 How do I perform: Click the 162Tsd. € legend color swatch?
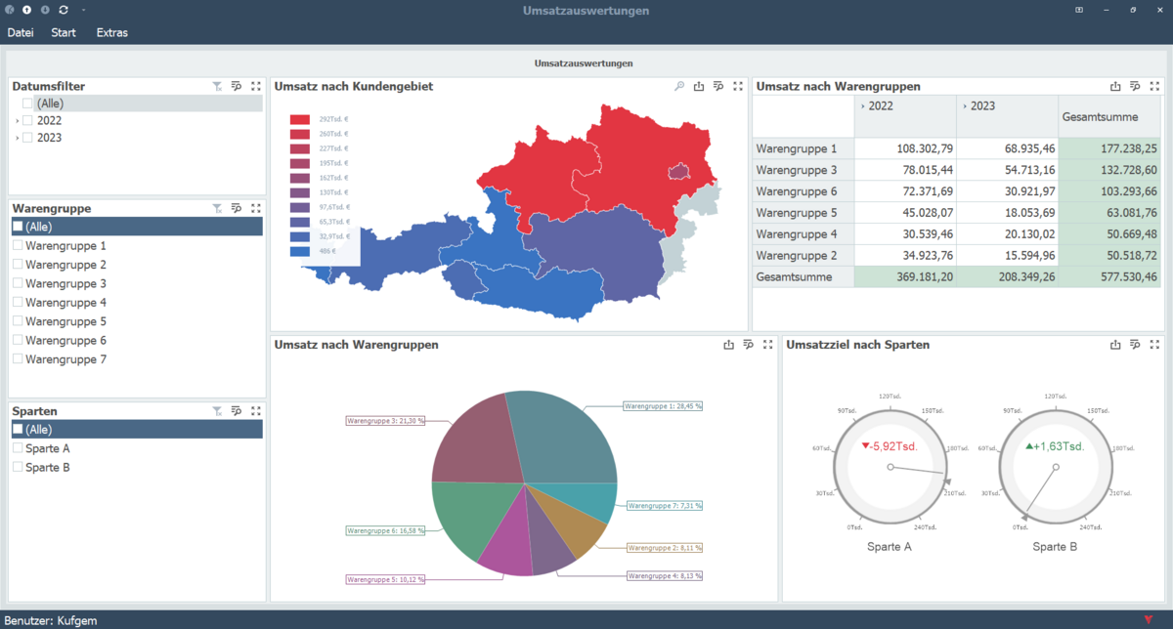(x=300, y=178)
